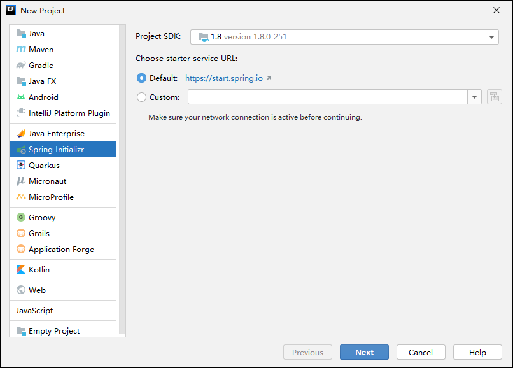513x368 pixels.
Task: Click the Custom: radio label text
Action: [165, 97]
